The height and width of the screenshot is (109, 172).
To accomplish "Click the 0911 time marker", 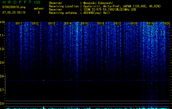I will pyautogui.click(x=19, y=23).
